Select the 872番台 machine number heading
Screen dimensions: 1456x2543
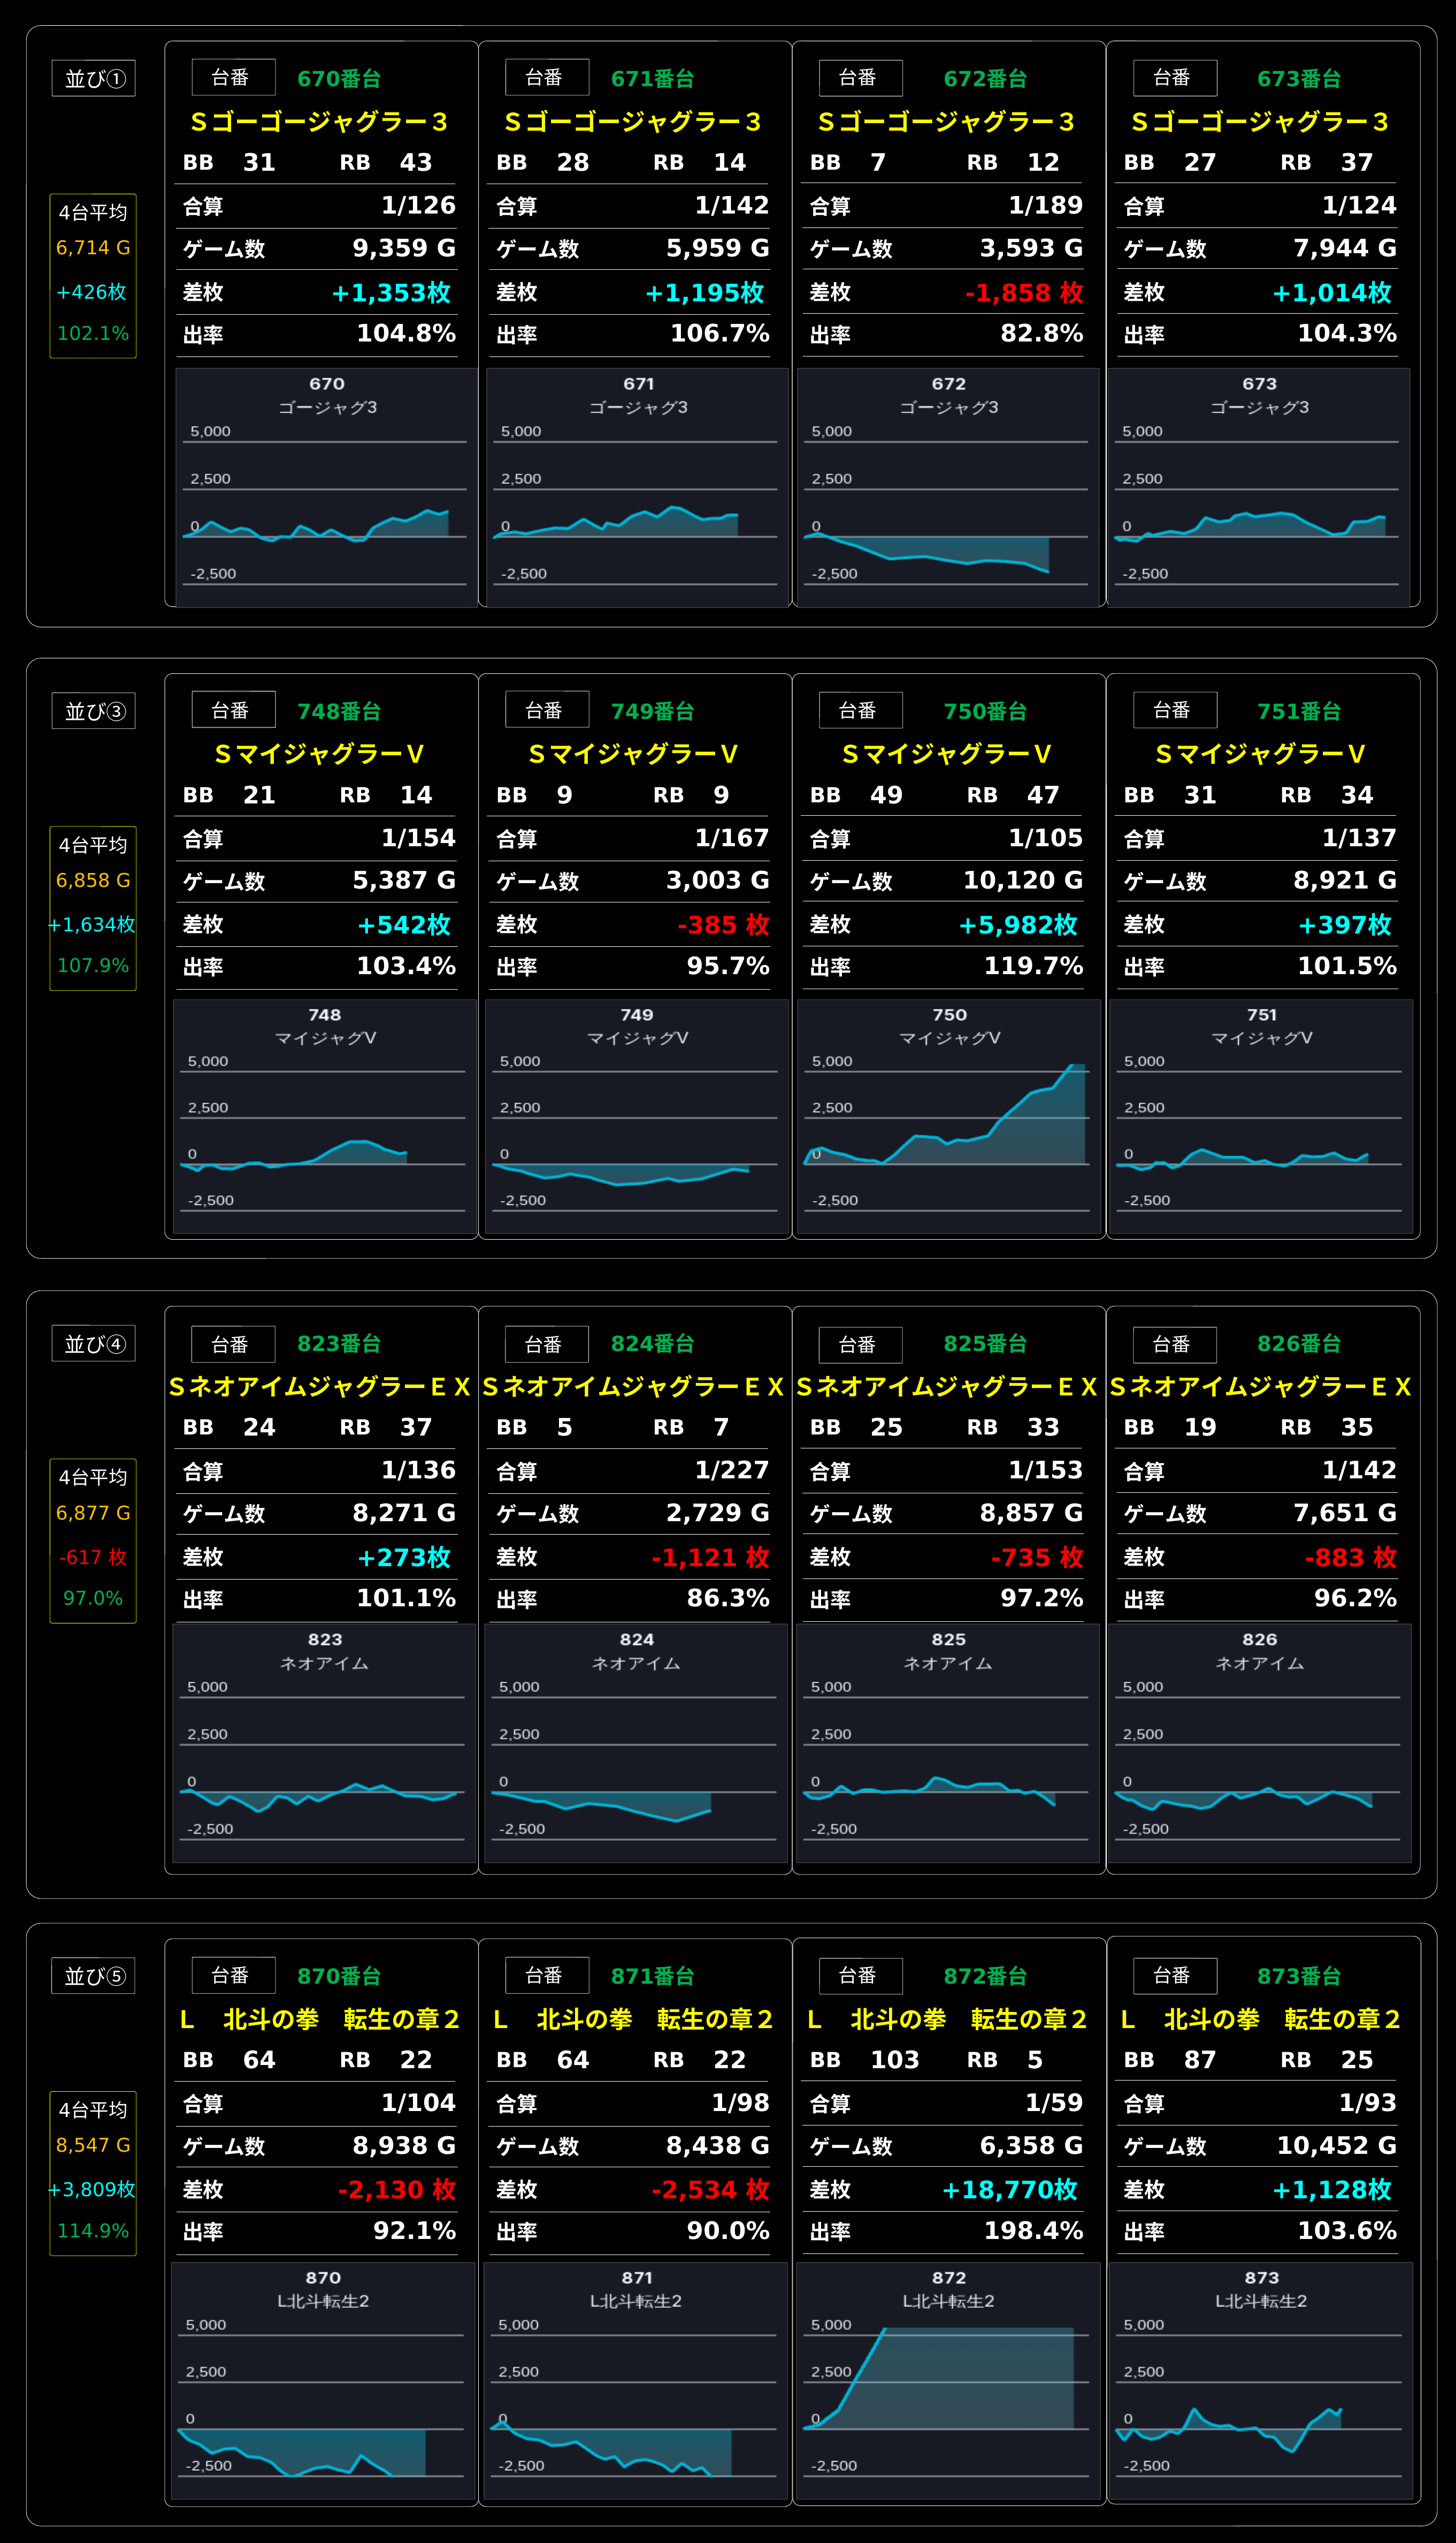(986, 1976)
